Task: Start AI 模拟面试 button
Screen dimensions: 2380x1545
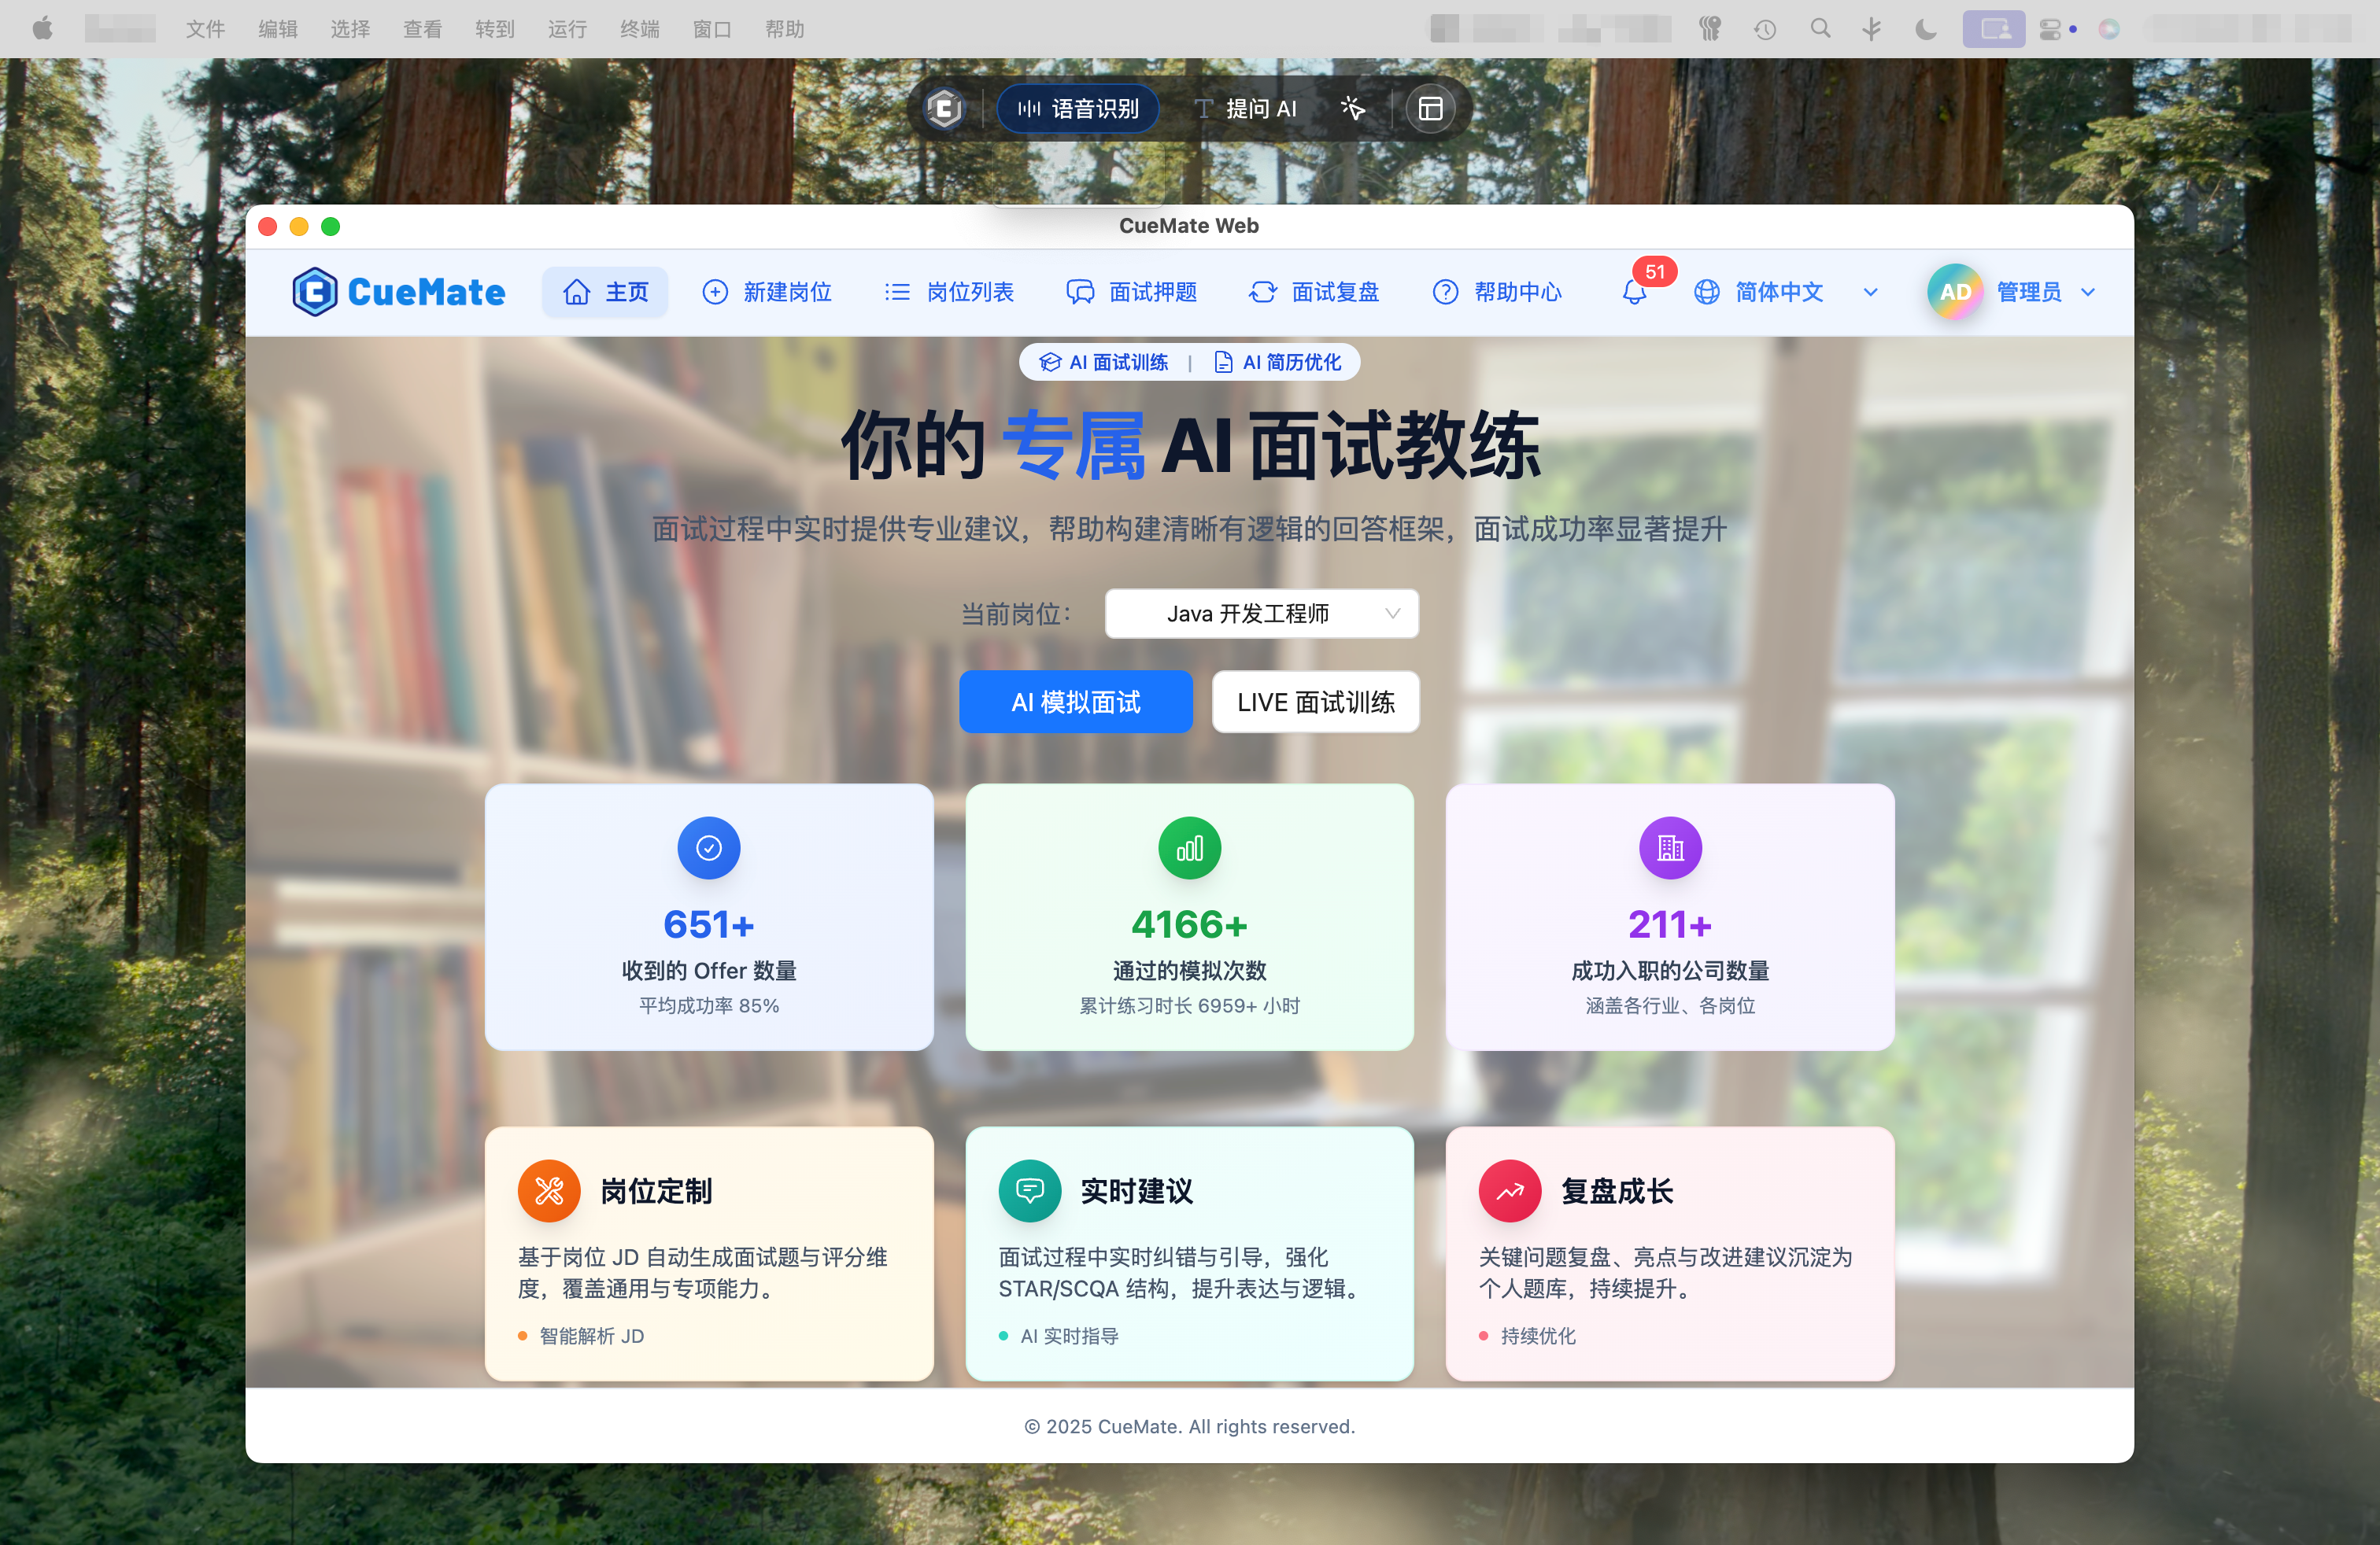Action: (x=1075, y=702)
